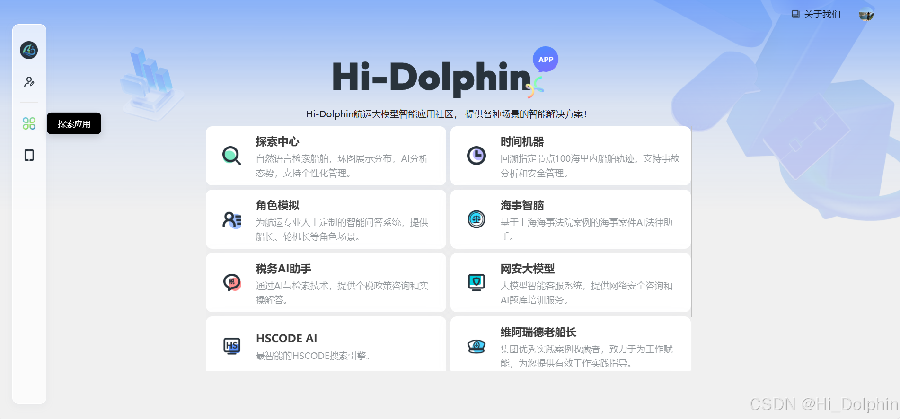The width and height of the screenshot is (900, 419).
Task: Click the person-list icon of 角色模拟
Action: pos(232,220)
